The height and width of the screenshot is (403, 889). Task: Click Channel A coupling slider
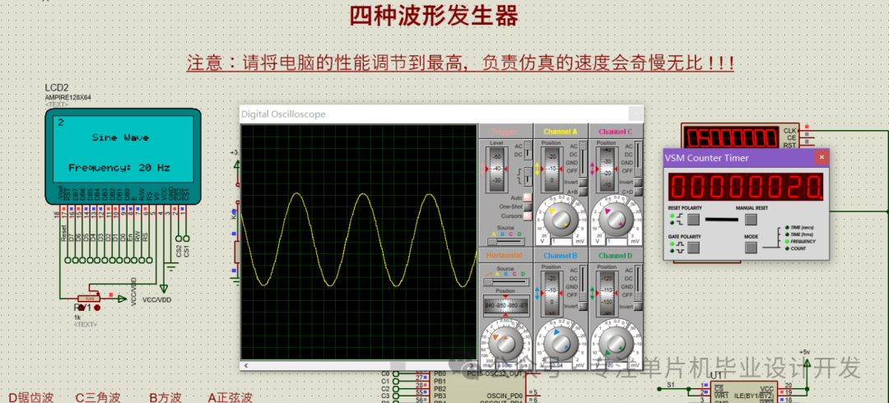583,158
